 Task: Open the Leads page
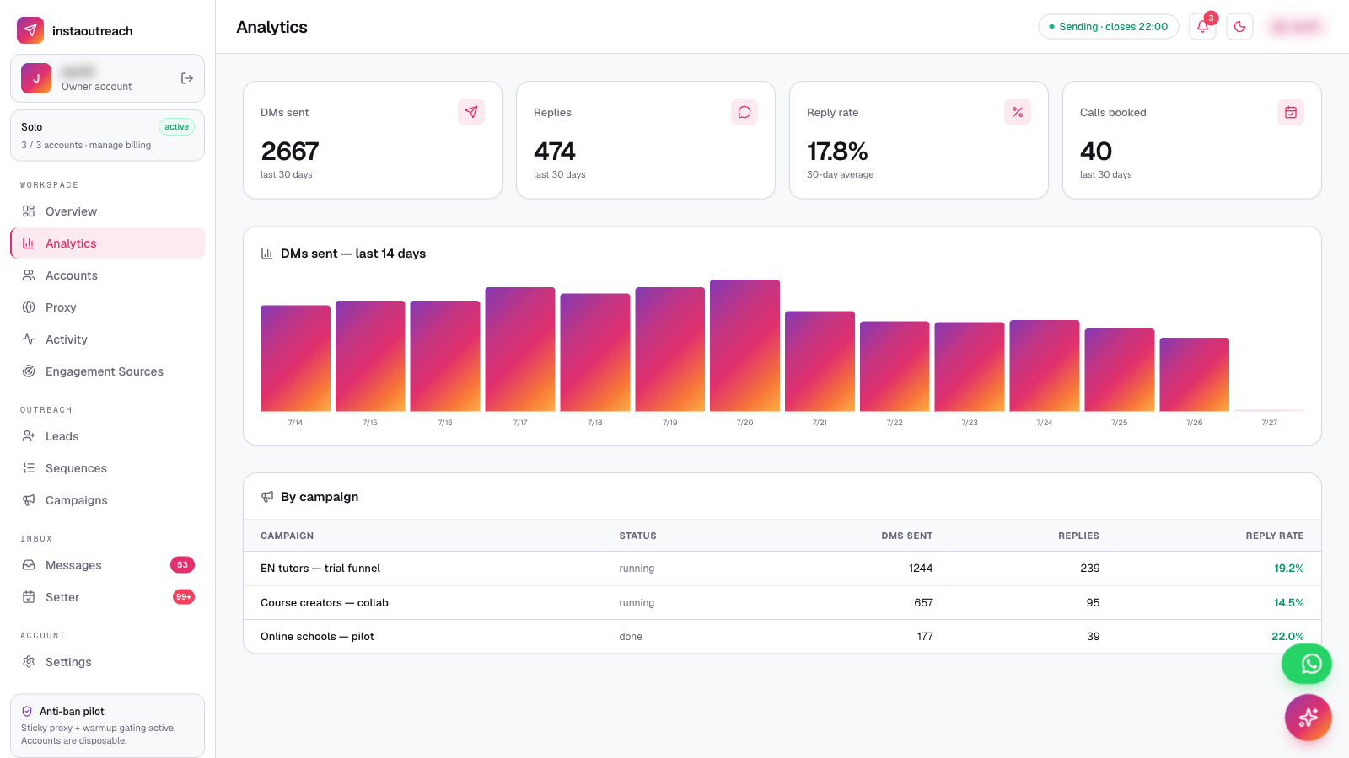(107, 436)
